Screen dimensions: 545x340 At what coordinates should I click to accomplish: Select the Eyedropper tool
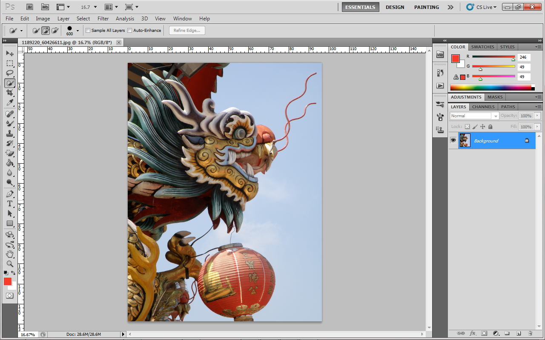click(10, 103)
